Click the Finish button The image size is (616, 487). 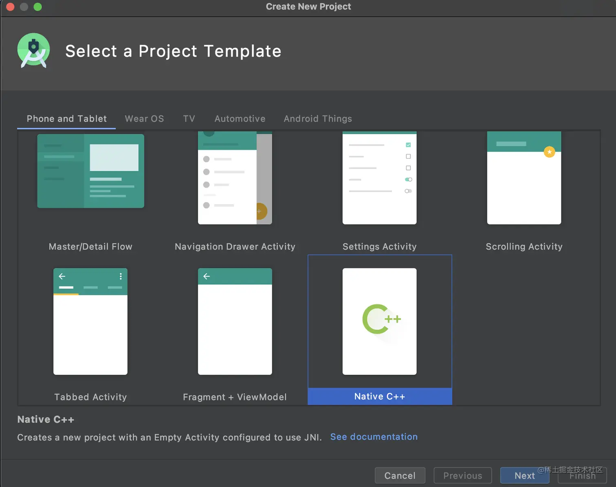tap(582, 476)
